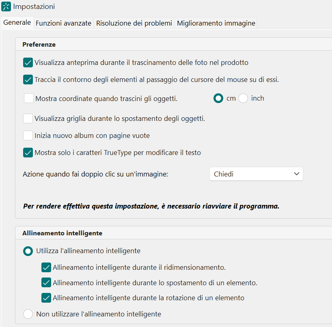332x327 pixels.
Task: Open the double-click action dropdown showing Chiedi
Action: pyautogui.click(x=256, y=174)
